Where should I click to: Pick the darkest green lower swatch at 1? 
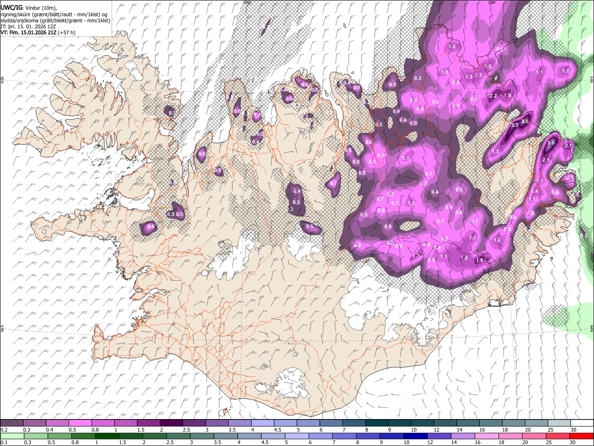[107, 436]
